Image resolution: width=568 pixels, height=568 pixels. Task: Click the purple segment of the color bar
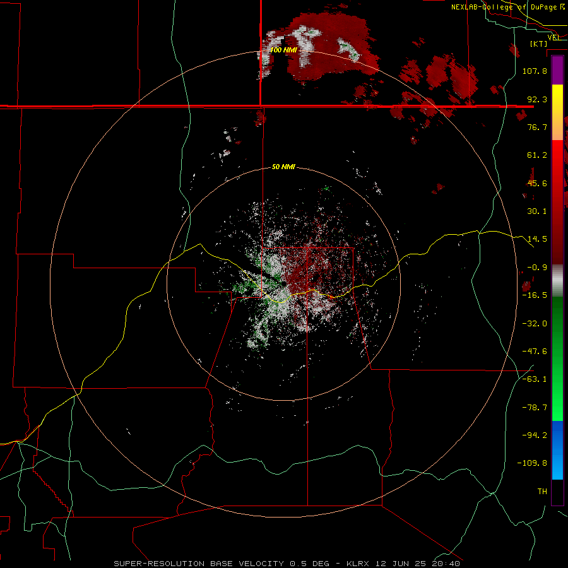click(x=557, y=70)
